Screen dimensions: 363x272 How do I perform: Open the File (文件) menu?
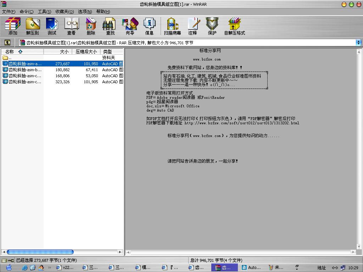[x=9, y=12]
